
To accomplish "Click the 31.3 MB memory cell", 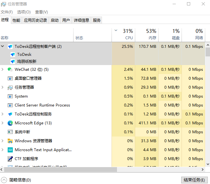I will tap(147, 141).
